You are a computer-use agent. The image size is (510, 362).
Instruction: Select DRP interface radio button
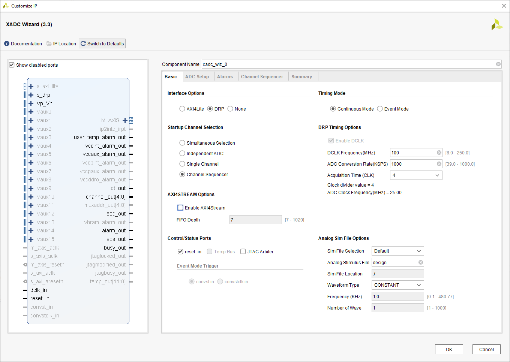tap(210, 109)
